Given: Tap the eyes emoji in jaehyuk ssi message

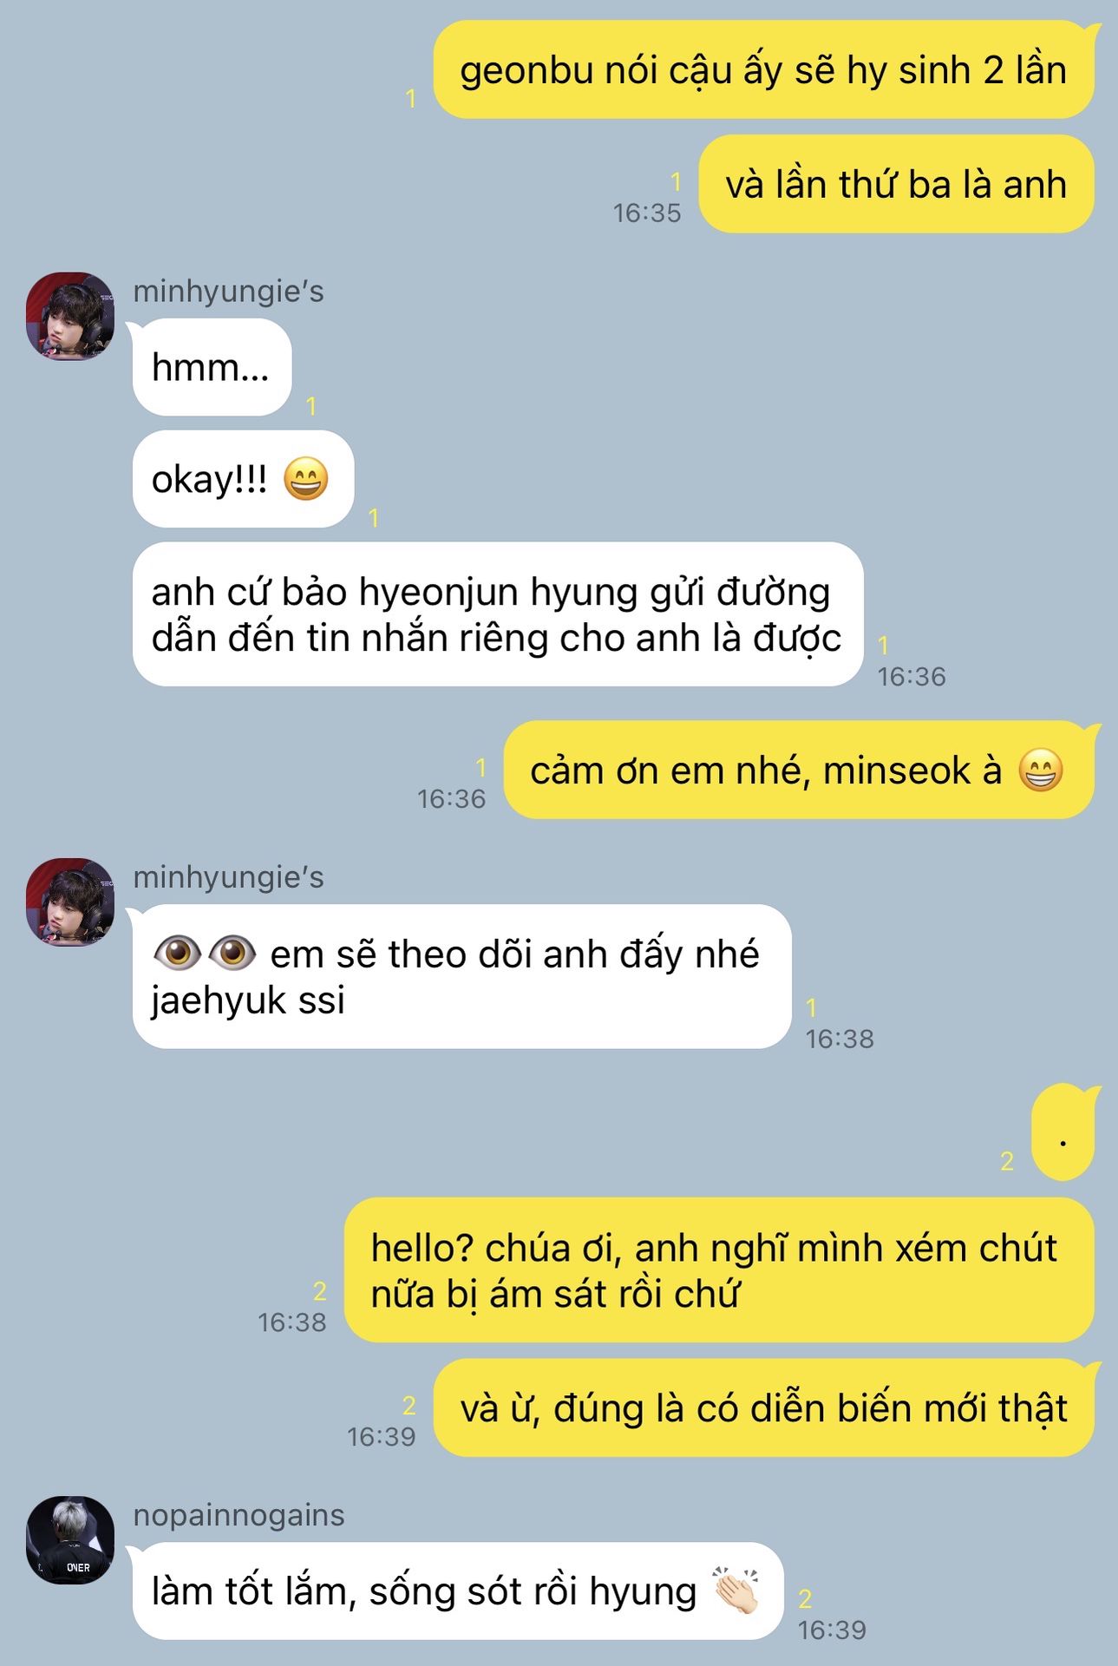Looking at the screenshot, I should point(205,954).
